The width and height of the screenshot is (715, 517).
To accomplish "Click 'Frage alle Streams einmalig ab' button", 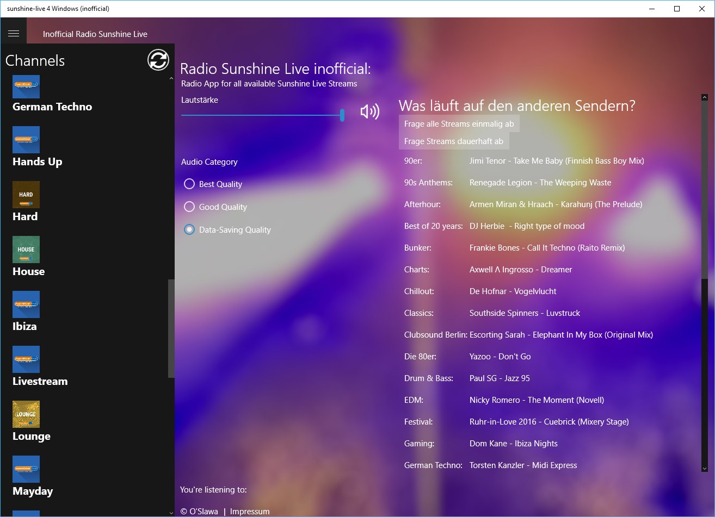I will click(x=459, y=124).
